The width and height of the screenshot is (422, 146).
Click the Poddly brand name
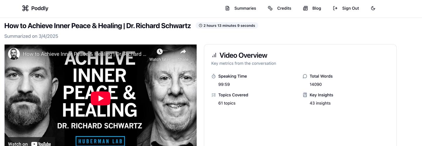[40, 8]
